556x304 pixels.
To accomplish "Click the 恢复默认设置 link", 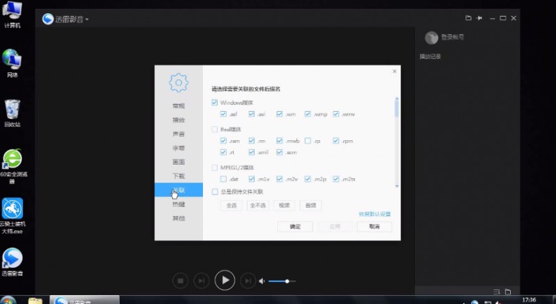I will [375, 214].
